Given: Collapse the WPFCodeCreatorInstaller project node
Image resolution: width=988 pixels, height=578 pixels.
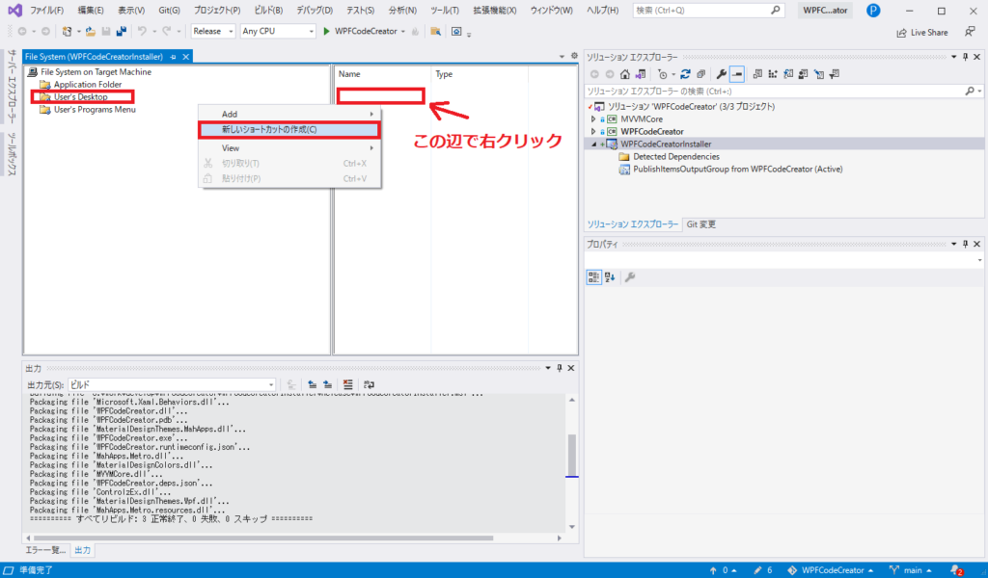Looking at the screenshot, I should [593, 144].
